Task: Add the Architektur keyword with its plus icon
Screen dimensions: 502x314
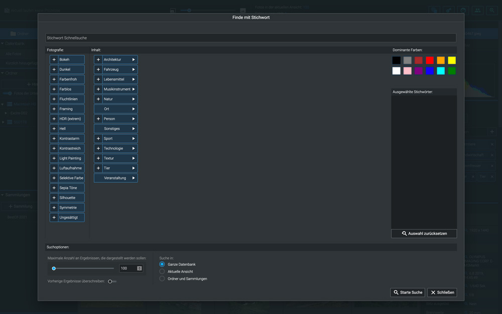Action: [98, 60]
